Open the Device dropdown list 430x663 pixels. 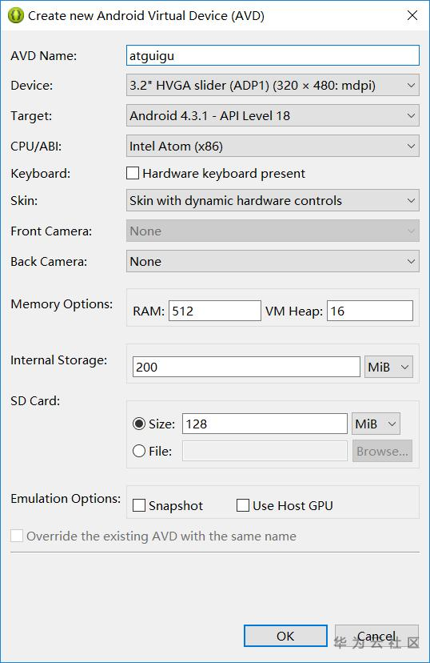point(273,86)
